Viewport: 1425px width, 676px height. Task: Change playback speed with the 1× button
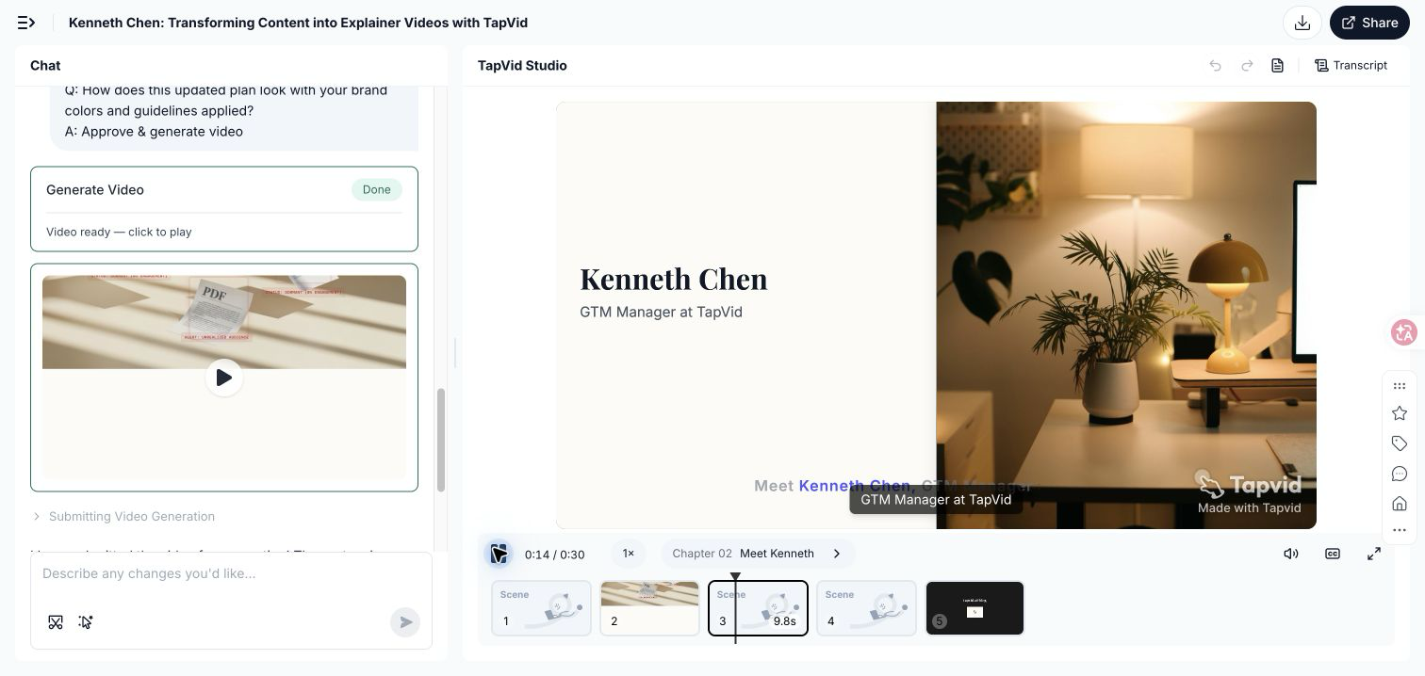tap(629, 554)
